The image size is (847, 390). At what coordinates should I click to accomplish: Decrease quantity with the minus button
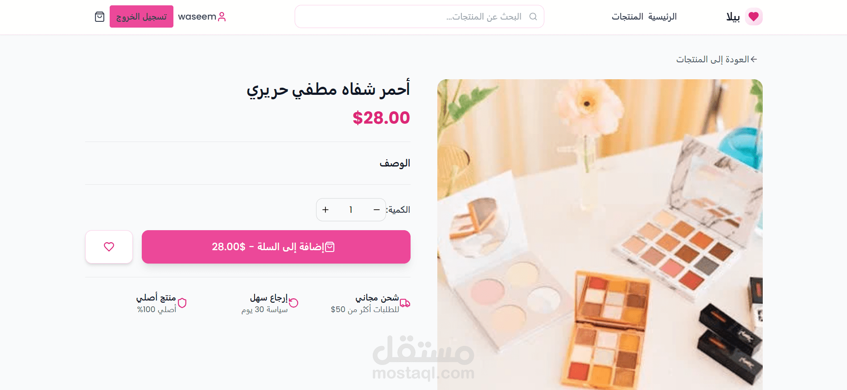377,210
